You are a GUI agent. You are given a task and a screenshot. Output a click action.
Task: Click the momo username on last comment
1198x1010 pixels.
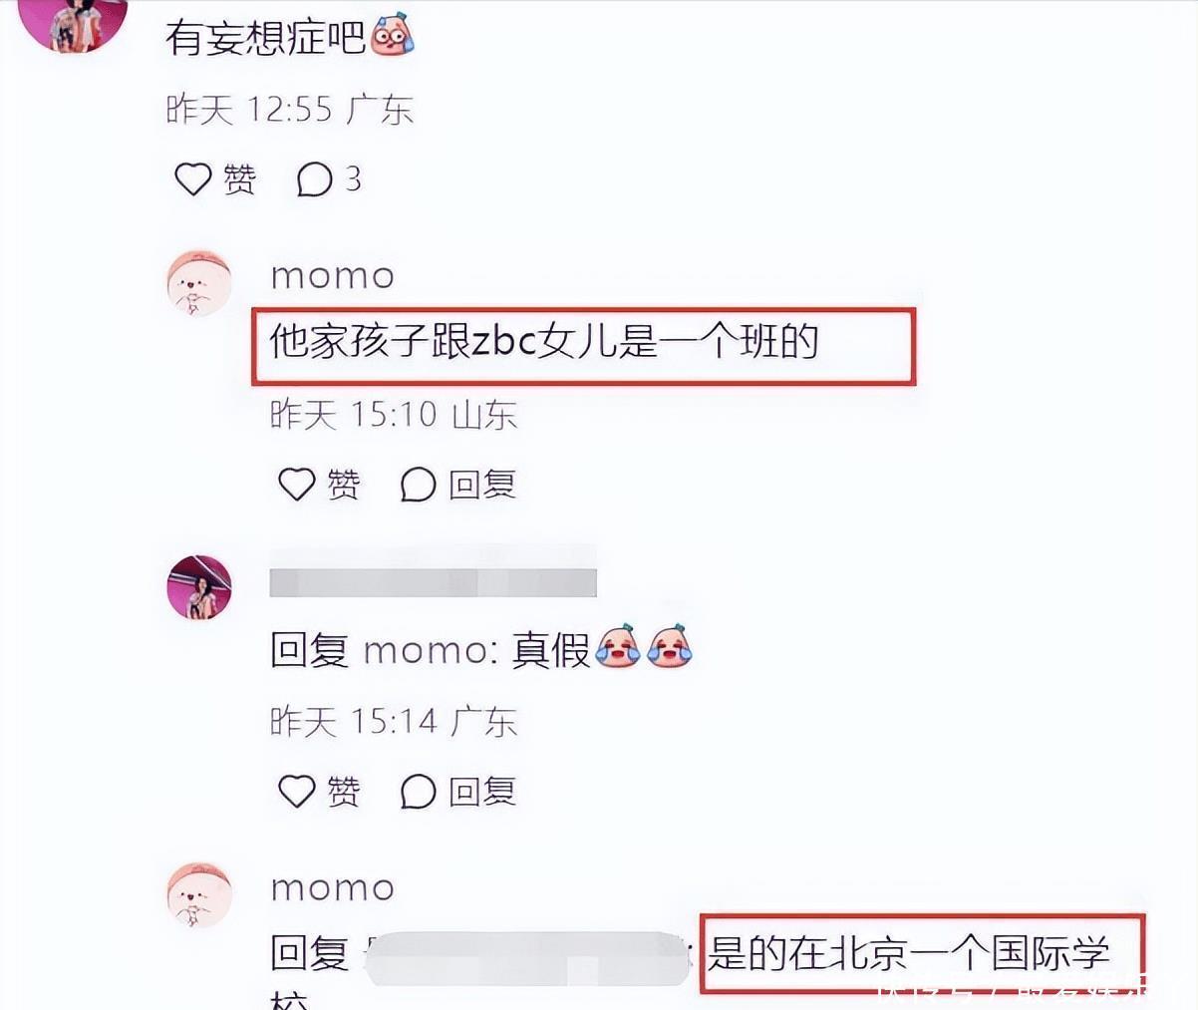coord(333,888)
